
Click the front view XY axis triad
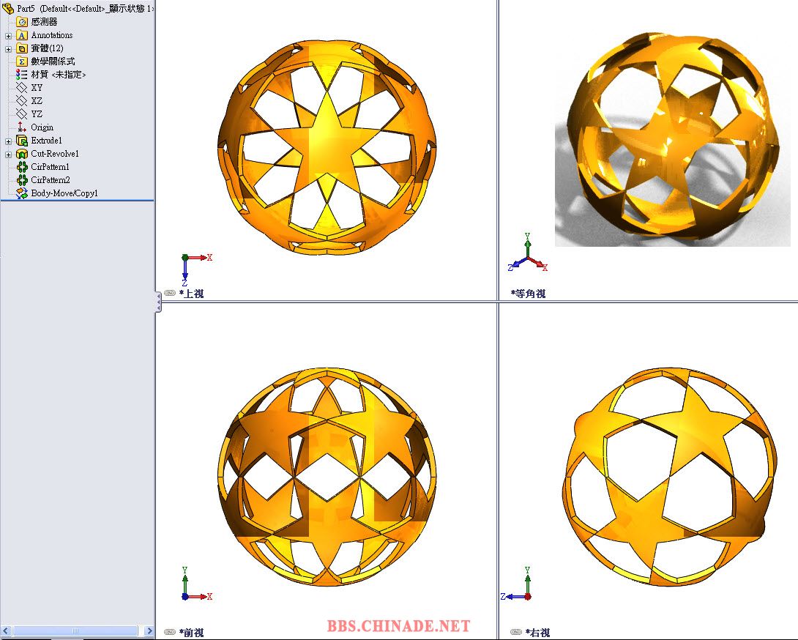tap(196, 584)
